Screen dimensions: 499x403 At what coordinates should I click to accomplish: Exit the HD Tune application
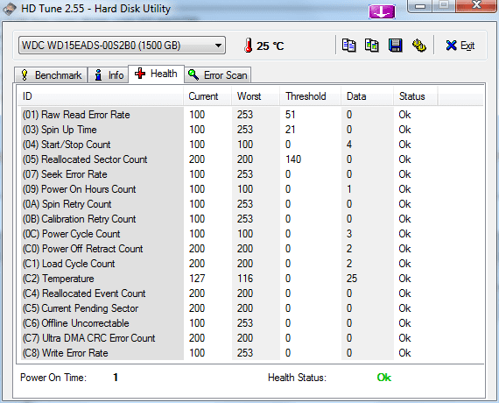(x=460, y=46)
